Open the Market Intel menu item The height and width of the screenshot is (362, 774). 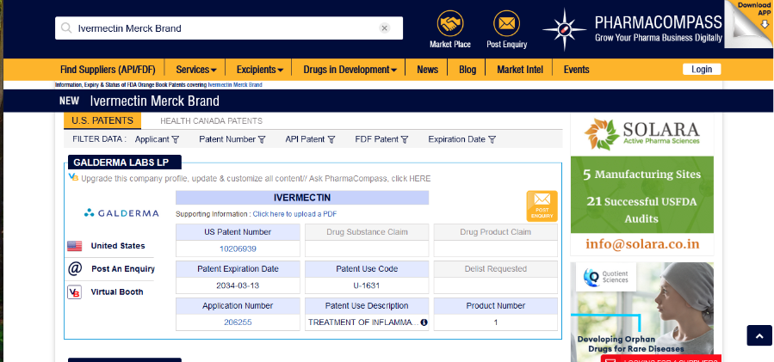pos(520,70)
